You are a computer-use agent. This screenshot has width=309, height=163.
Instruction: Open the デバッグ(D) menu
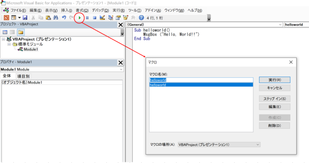coord(100,10)
